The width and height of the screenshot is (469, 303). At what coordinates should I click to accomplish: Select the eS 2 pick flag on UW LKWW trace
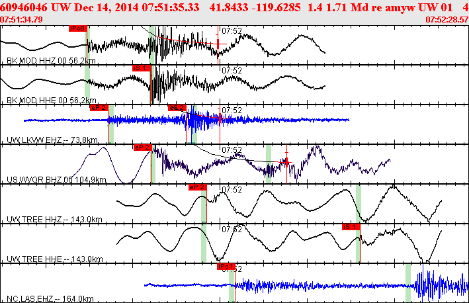click(x=177, y=108)
